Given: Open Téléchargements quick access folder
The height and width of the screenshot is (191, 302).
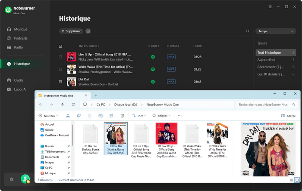Looking at the screenshot, I should (53, 151).
